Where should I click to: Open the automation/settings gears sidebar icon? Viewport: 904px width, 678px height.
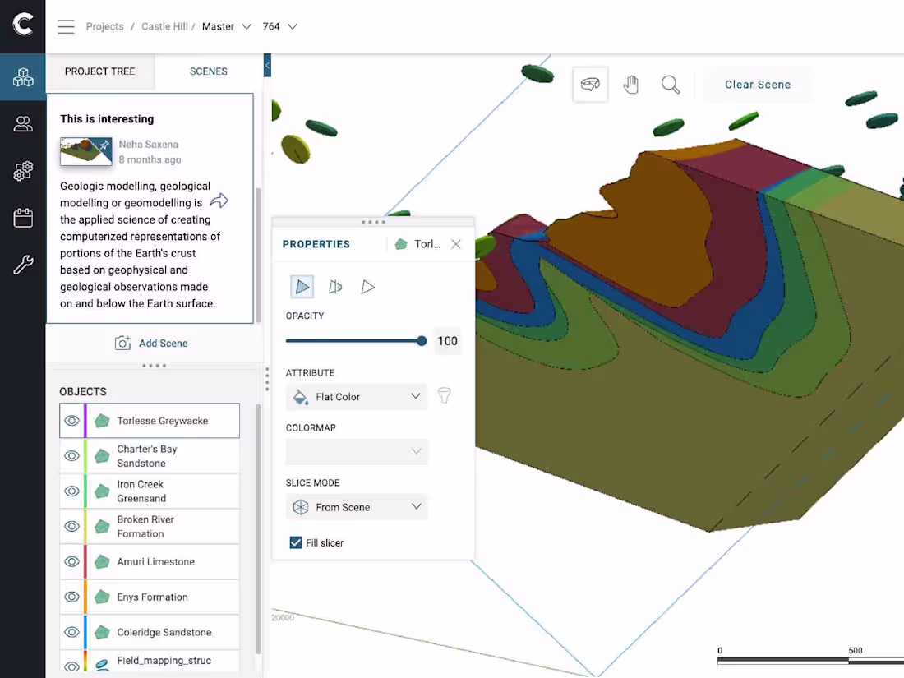click(x=22, y=171)
